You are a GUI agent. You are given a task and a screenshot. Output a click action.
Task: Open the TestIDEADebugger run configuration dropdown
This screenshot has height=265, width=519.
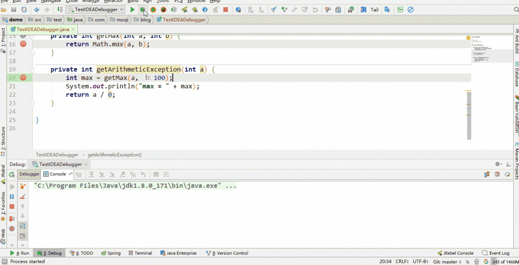point(97,9)
